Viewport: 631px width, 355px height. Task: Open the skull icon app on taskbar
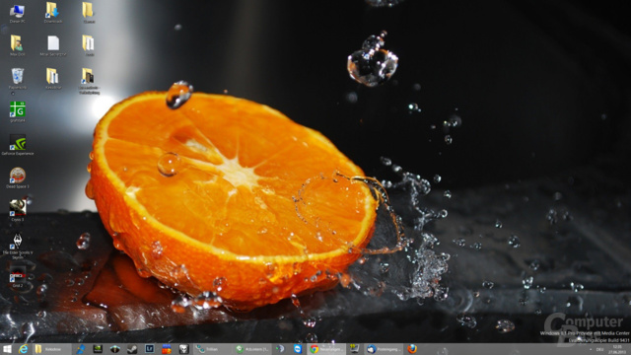tap(184, 349)
